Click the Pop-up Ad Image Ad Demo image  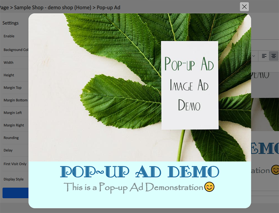coord(140,87)
